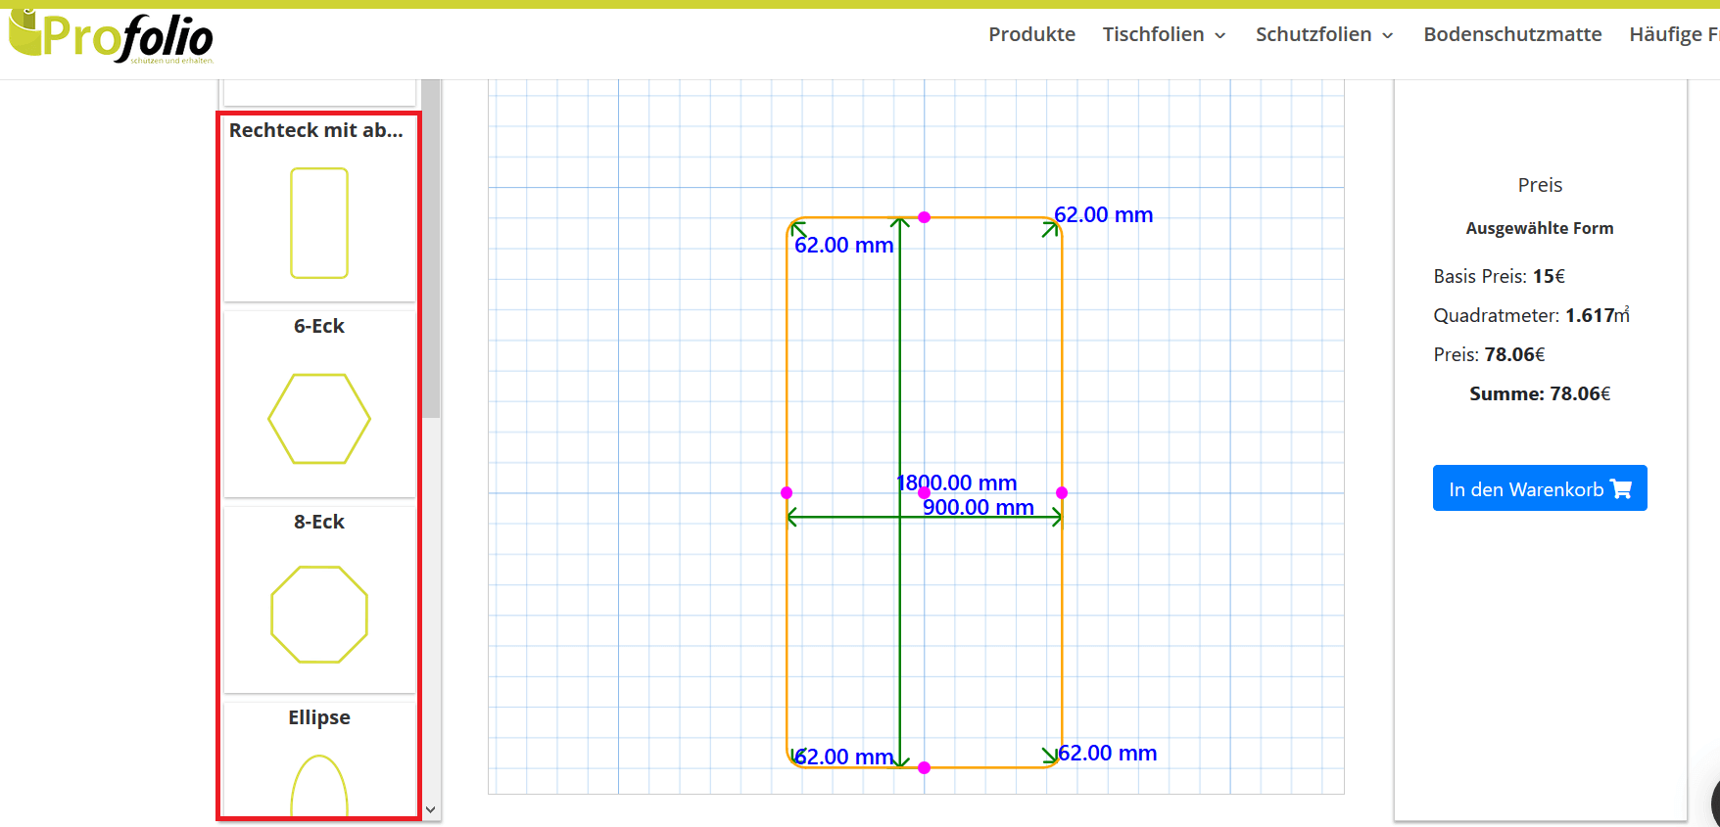The height and width of the screenshot is (827, 1720).
Task: Select the Ellipse shape
Action: tap(319, 759)
